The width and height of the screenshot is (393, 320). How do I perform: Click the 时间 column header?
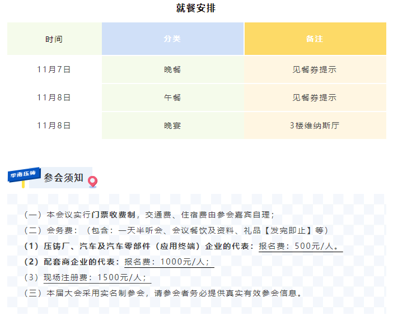pos(54,39)
